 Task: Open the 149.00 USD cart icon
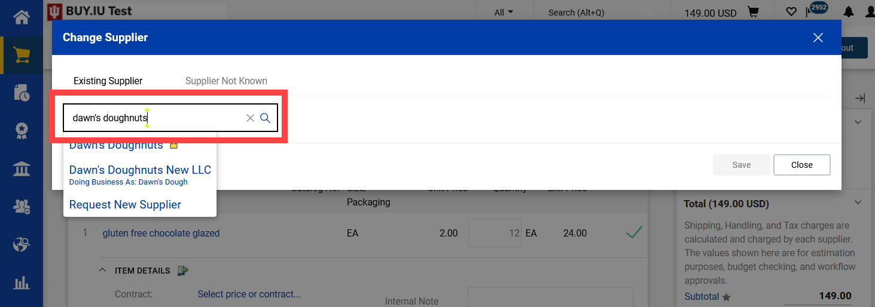pos(753,12)
